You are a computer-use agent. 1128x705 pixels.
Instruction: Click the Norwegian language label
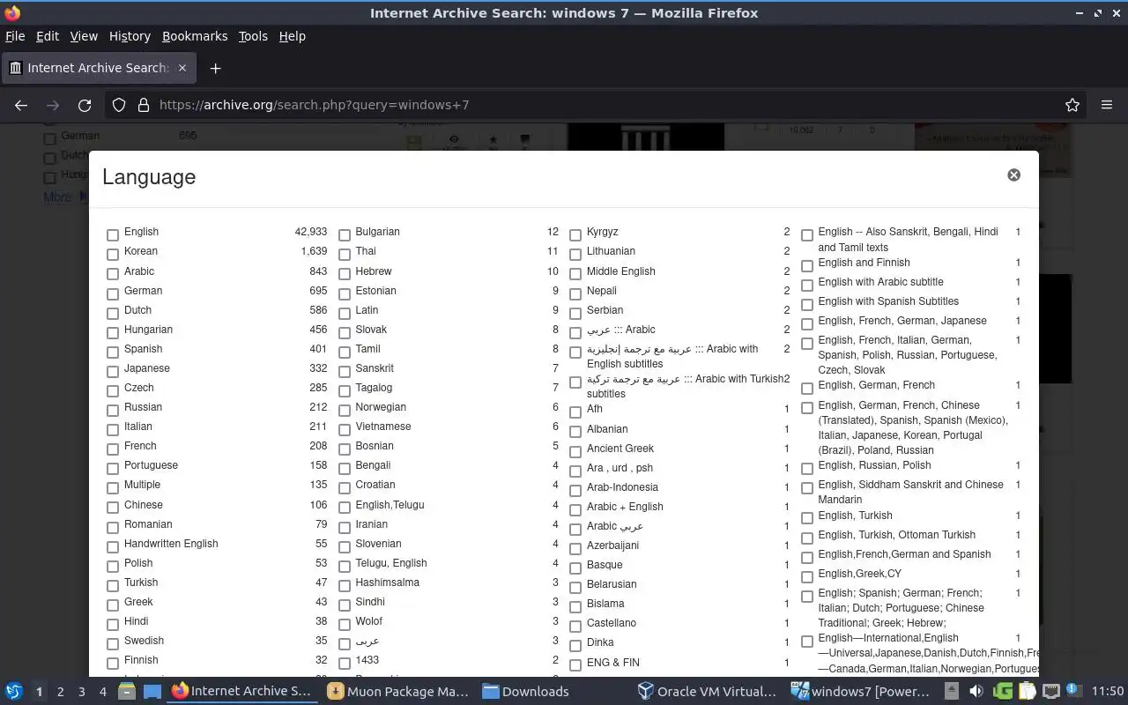[381, 407]
